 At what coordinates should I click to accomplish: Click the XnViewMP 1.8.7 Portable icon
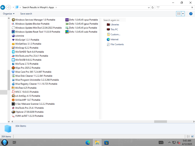pyautogui.click(x=13, y=100)
